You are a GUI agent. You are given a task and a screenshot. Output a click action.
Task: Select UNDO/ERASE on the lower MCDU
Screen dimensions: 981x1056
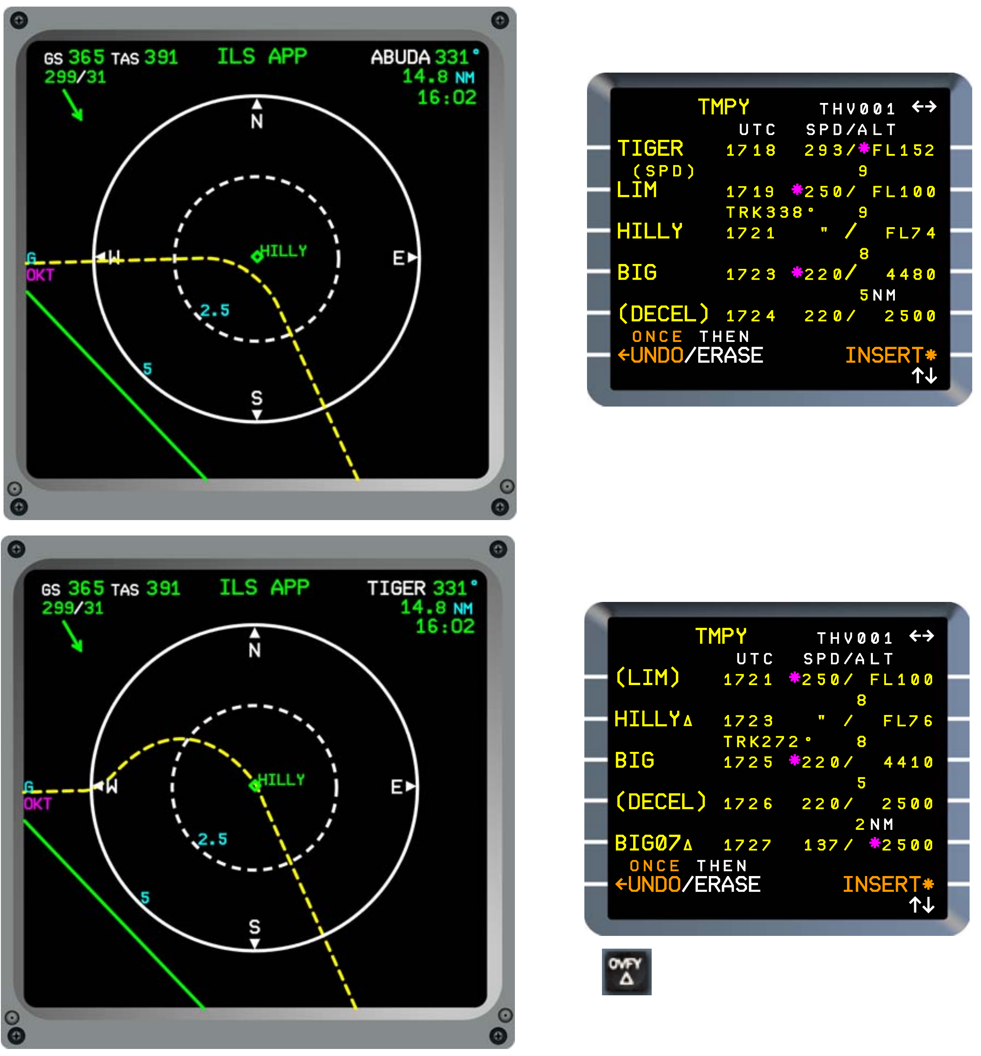[687, 884]
